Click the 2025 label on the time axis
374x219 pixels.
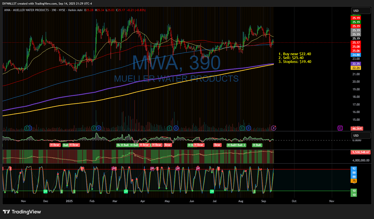69,201
